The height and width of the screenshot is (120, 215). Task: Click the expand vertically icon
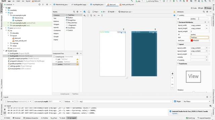[102, 15]
